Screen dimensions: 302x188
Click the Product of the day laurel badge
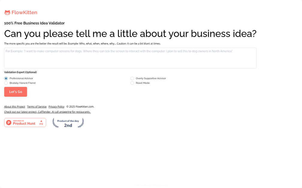click(68, 123)
